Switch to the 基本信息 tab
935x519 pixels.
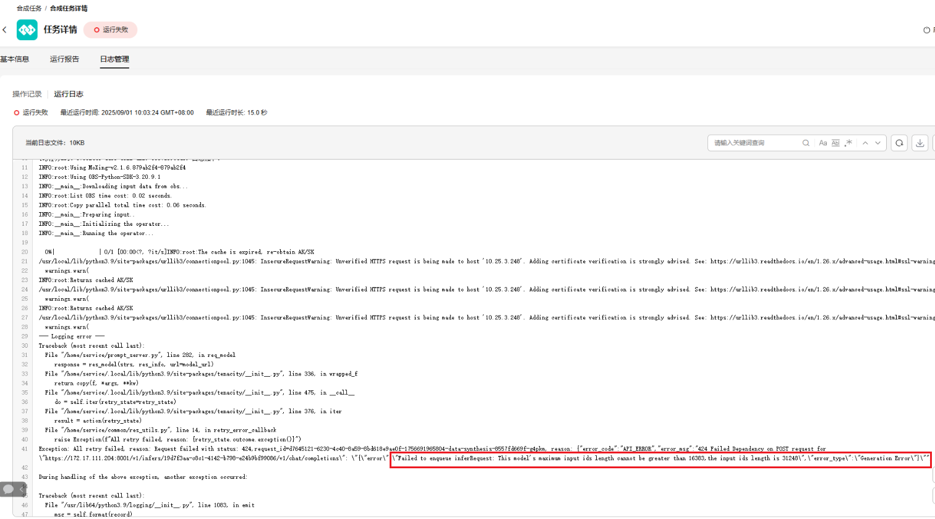[x=15, y=59]
